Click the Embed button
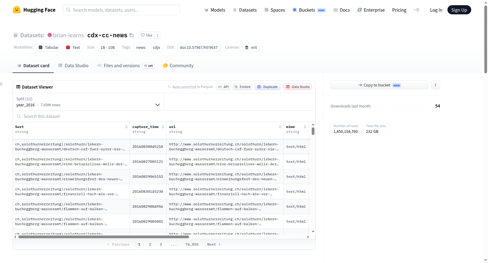 point(242,87)
